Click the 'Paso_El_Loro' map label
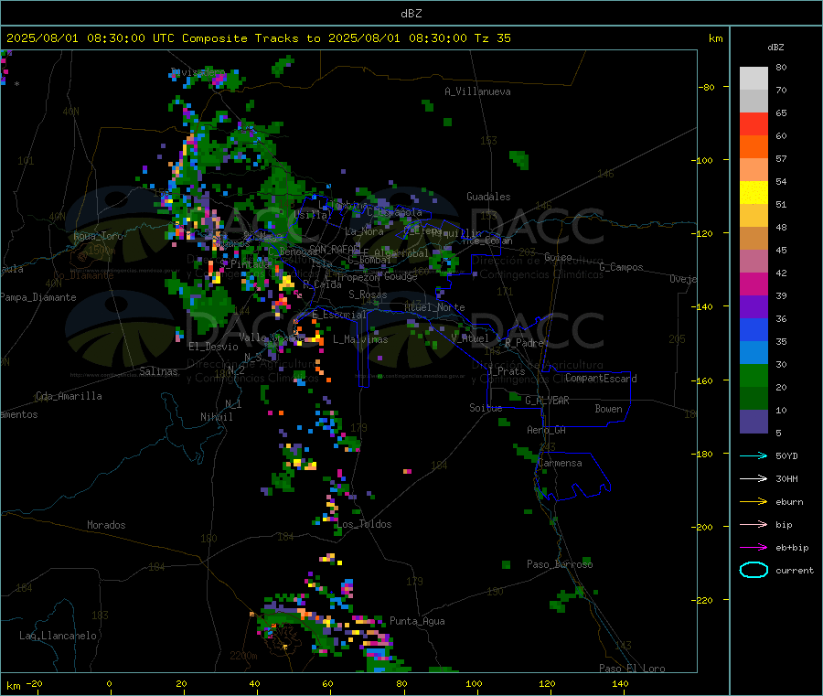Image resolution: width=823 pixels, height=696 pixels. (x=633, y=669)
